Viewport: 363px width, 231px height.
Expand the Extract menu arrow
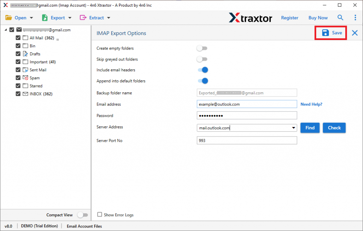point(108,18)
